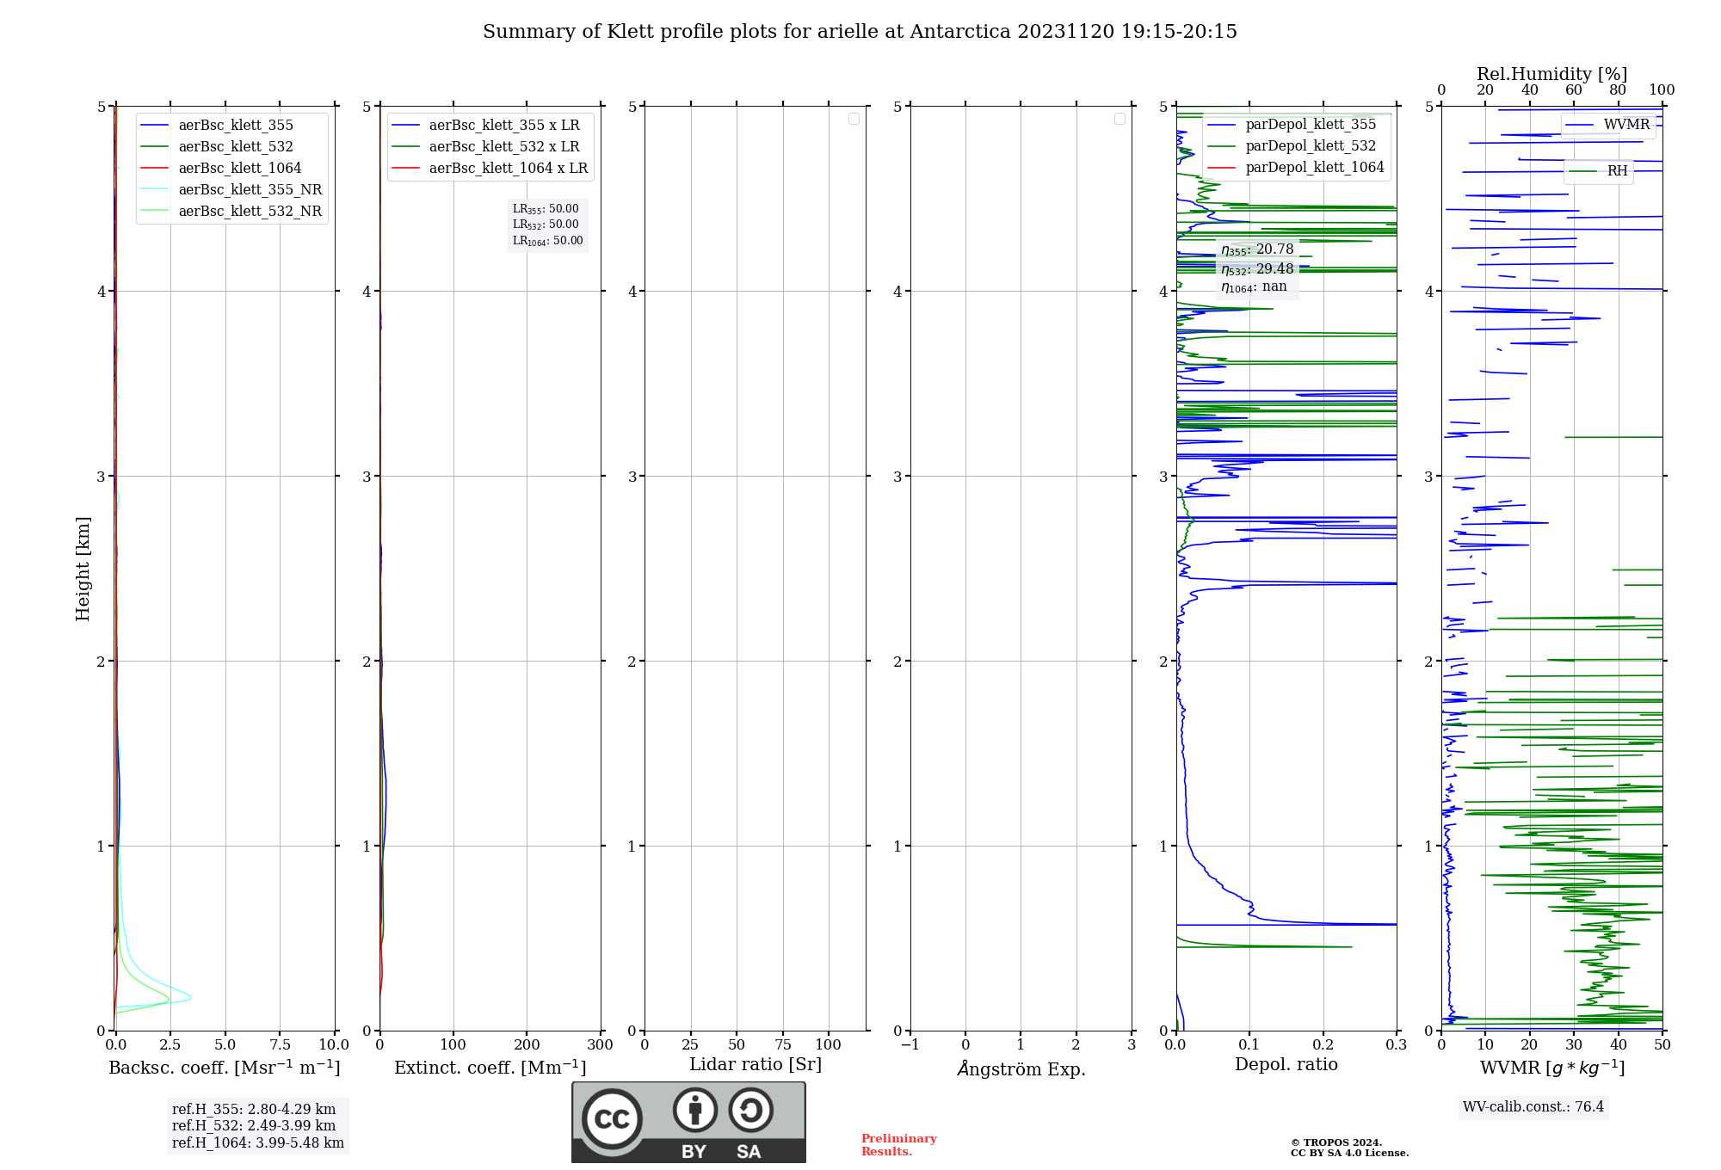This screenshot has height=1170, width=1721.
Task: Click the Creative Commons CC icon
Action: point(612,1119)
